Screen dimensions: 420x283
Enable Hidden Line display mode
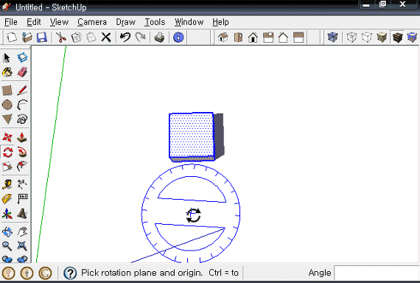[x=367, y=38]
